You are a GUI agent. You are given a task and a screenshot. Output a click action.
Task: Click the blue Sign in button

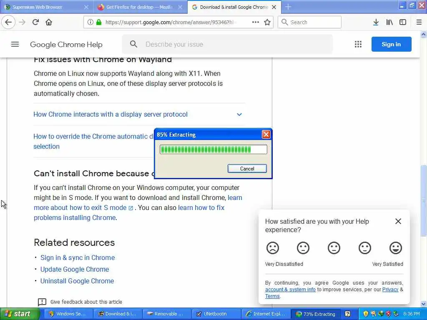tap(391, 44)
